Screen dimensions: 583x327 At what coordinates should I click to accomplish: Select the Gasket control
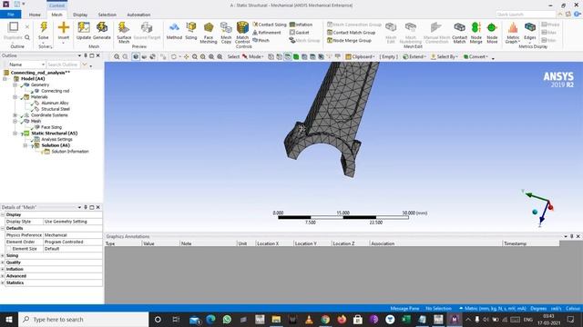point(300,33)
